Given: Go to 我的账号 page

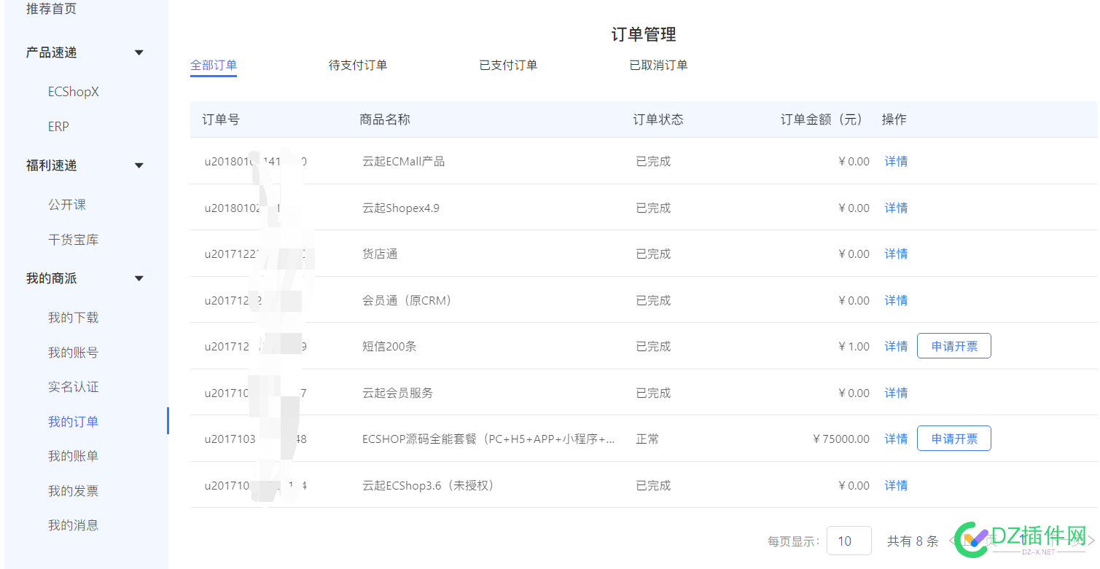Looking at the screenshot, I should 73,353.
